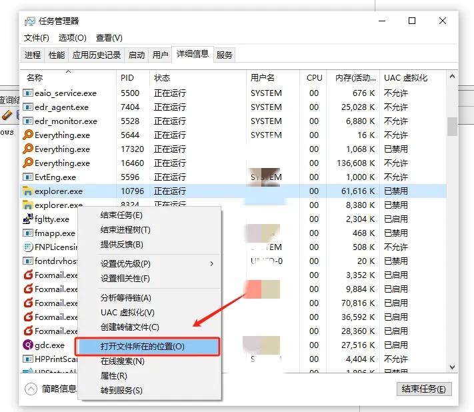Click Foxmail.exe icon using 28,360 K
This screenshot has height=412, width=474.
pos(28,331)
